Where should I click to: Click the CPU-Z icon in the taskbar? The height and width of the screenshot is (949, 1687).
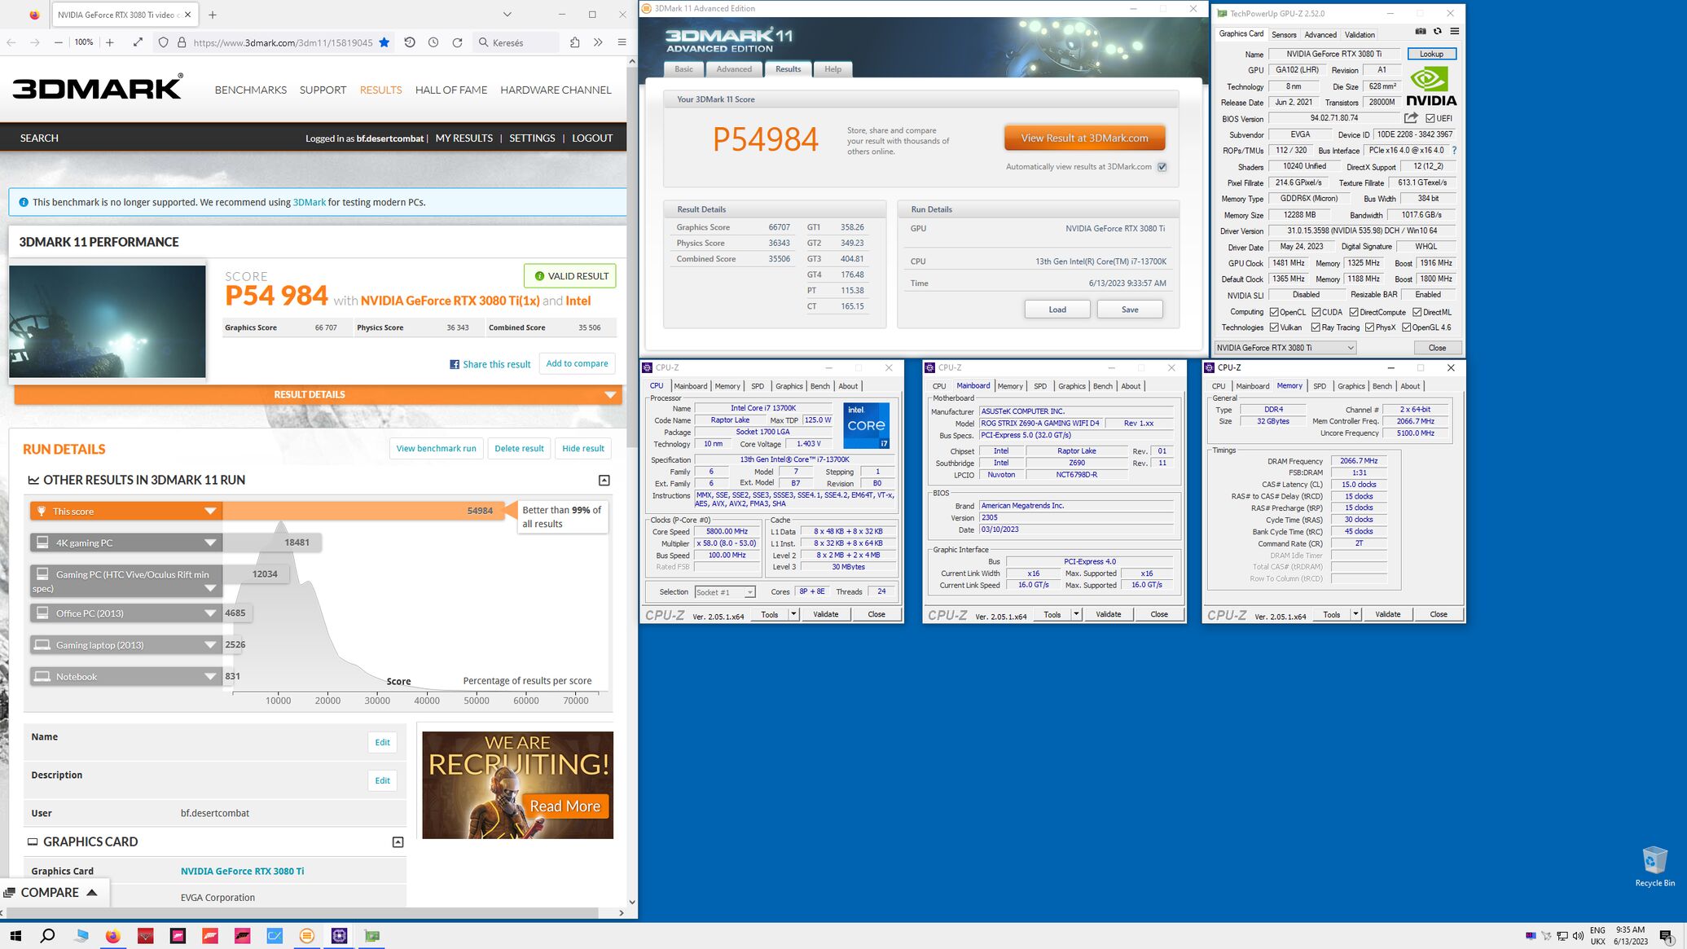tap(339, 935)
